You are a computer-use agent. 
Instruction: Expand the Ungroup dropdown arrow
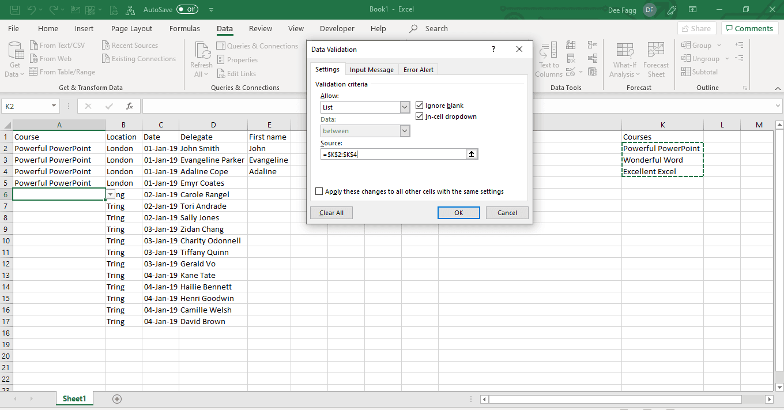click(727, 59)
